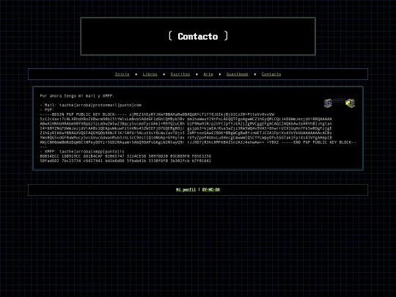Open the Mi perfil footer link
Screen dimensions: 396x297
tap(186, 190)
